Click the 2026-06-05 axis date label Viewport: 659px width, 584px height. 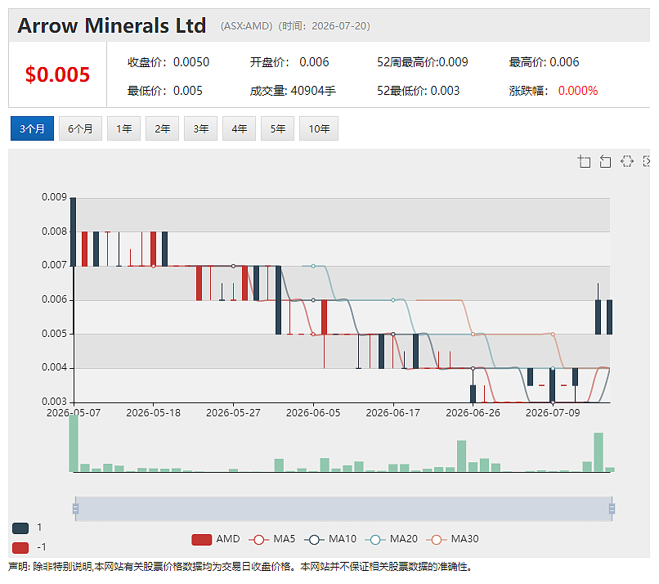pos(313,413)
